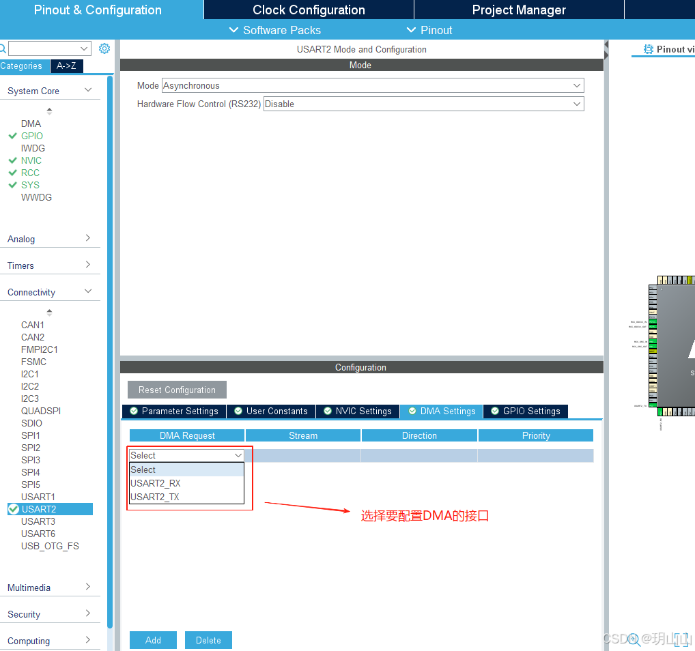The height and width of the screenshot is (651, 695).
Task: Select SDIO peripheral
Action: point(31,423)
